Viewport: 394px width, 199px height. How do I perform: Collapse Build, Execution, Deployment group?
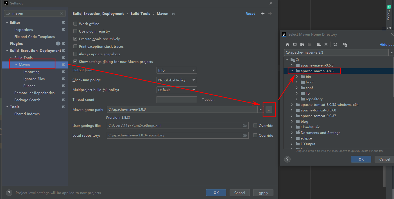pyautogui.click(x=7, y=51)
